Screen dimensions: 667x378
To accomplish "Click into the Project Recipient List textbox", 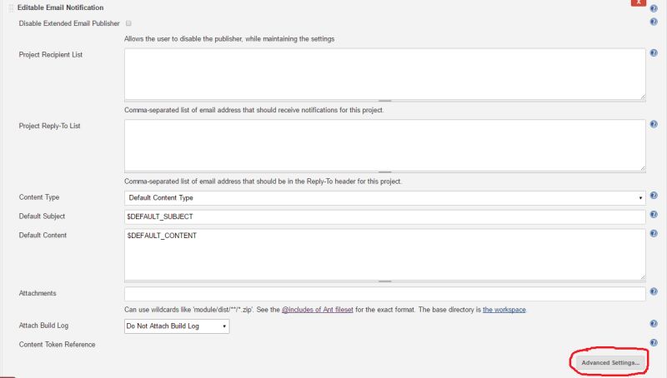I will click(384, 72).
